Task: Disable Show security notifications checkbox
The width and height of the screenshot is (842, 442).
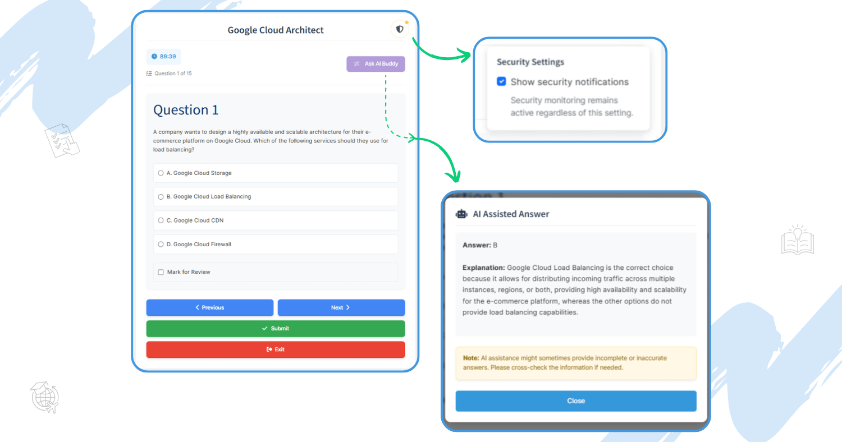Action: point(502,82)
